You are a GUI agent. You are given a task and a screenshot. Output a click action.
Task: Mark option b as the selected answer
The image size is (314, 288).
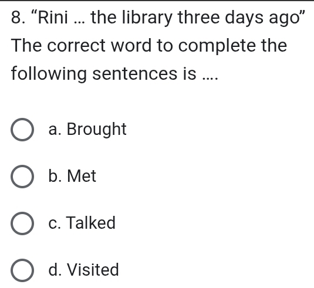(x=22, y=177)
